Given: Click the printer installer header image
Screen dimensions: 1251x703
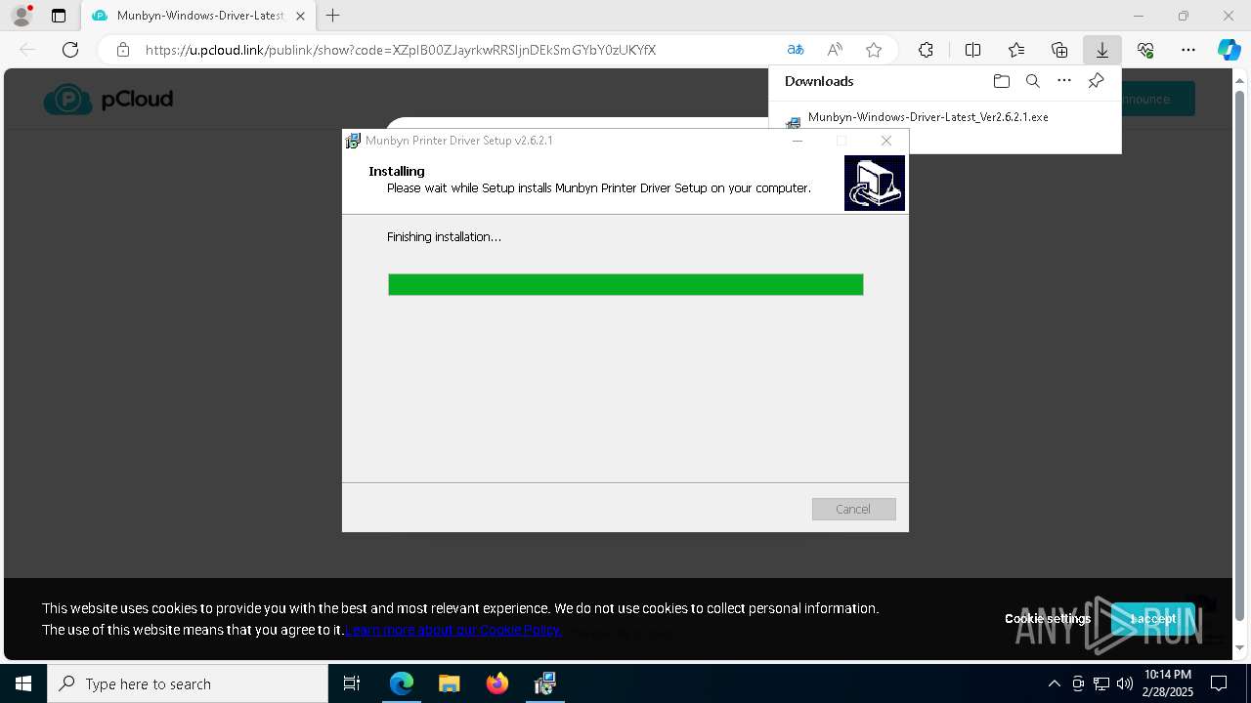Looking at the screenshot, I should (875, 183).
